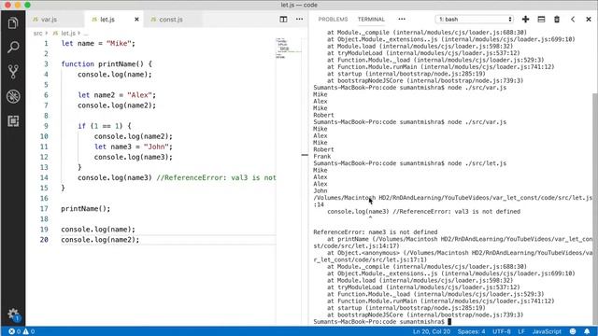
Task: Click 'console.log(name);' on line 19
Action: pos(98,230)
